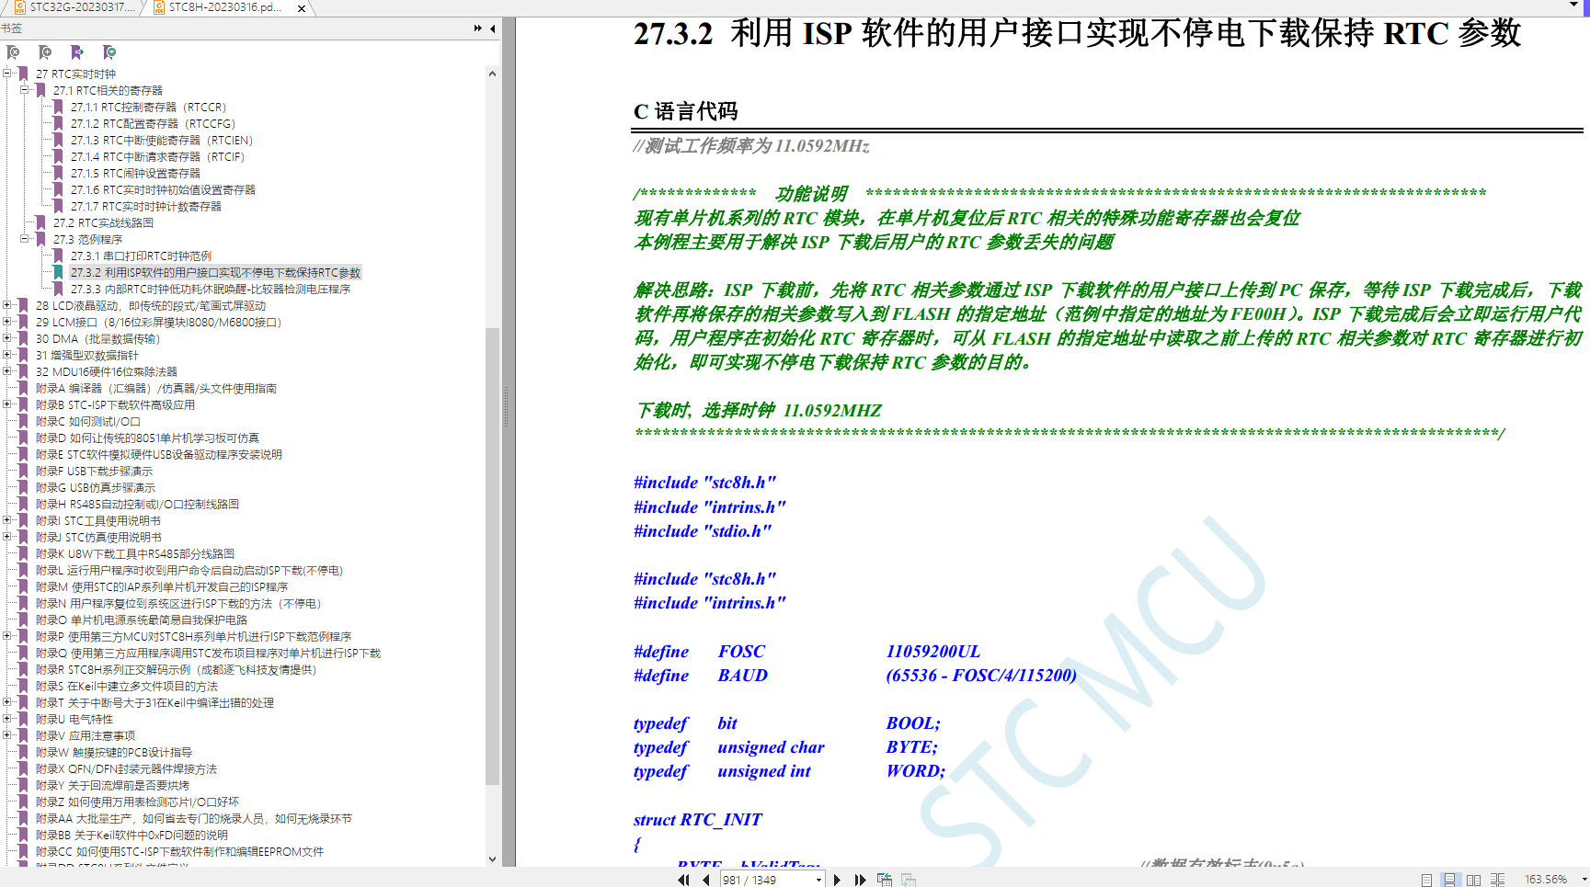Click the bookmark with blue arrow icon
The height and width of the screenshot is (887, 1590).
click(x=77, y=52)
